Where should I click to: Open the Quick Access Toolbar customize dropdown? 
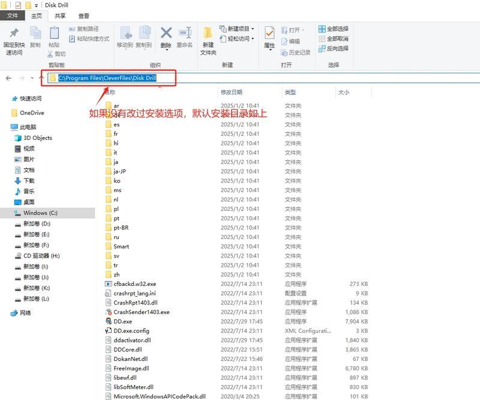click(x=36, y=5)
